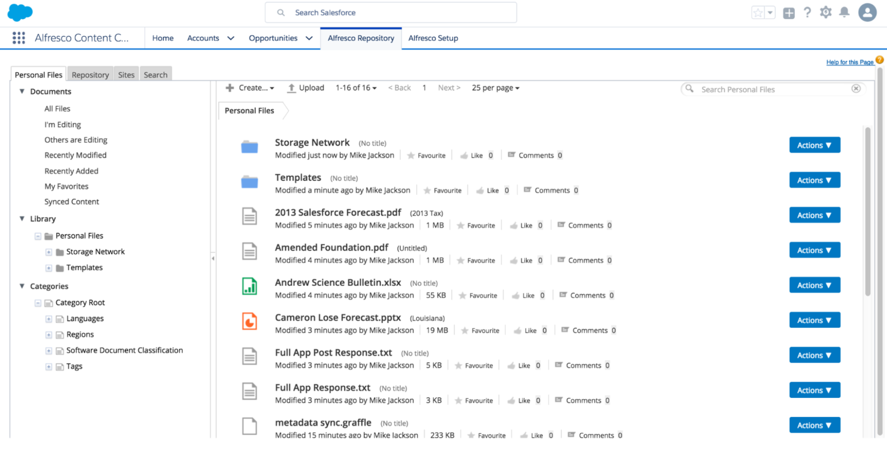Click the favorites star icon in header
This screenshot has width=887, height=456.
[x=758, y=13]
